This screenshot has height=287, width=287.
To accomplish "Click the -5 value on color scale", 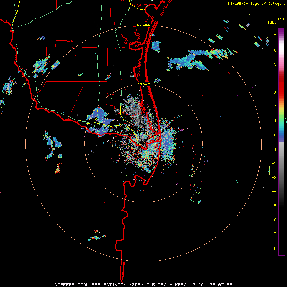I will 274,206.
